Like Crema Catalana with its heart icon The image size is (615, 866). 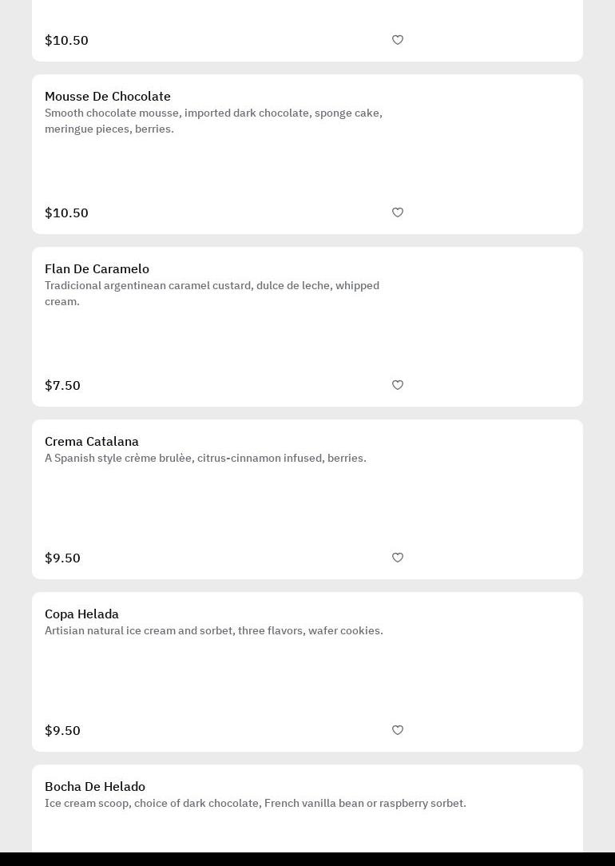coord(398,558)
